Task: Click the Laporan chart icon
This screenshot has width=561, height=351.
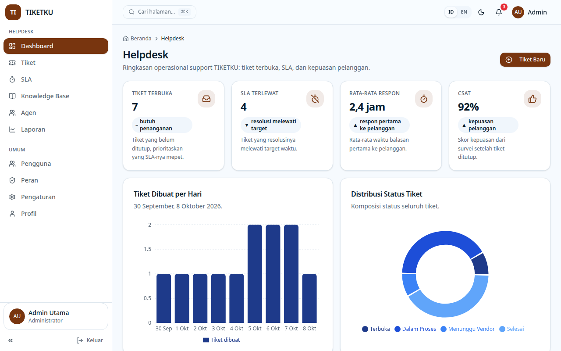Action: click(12, 129)
